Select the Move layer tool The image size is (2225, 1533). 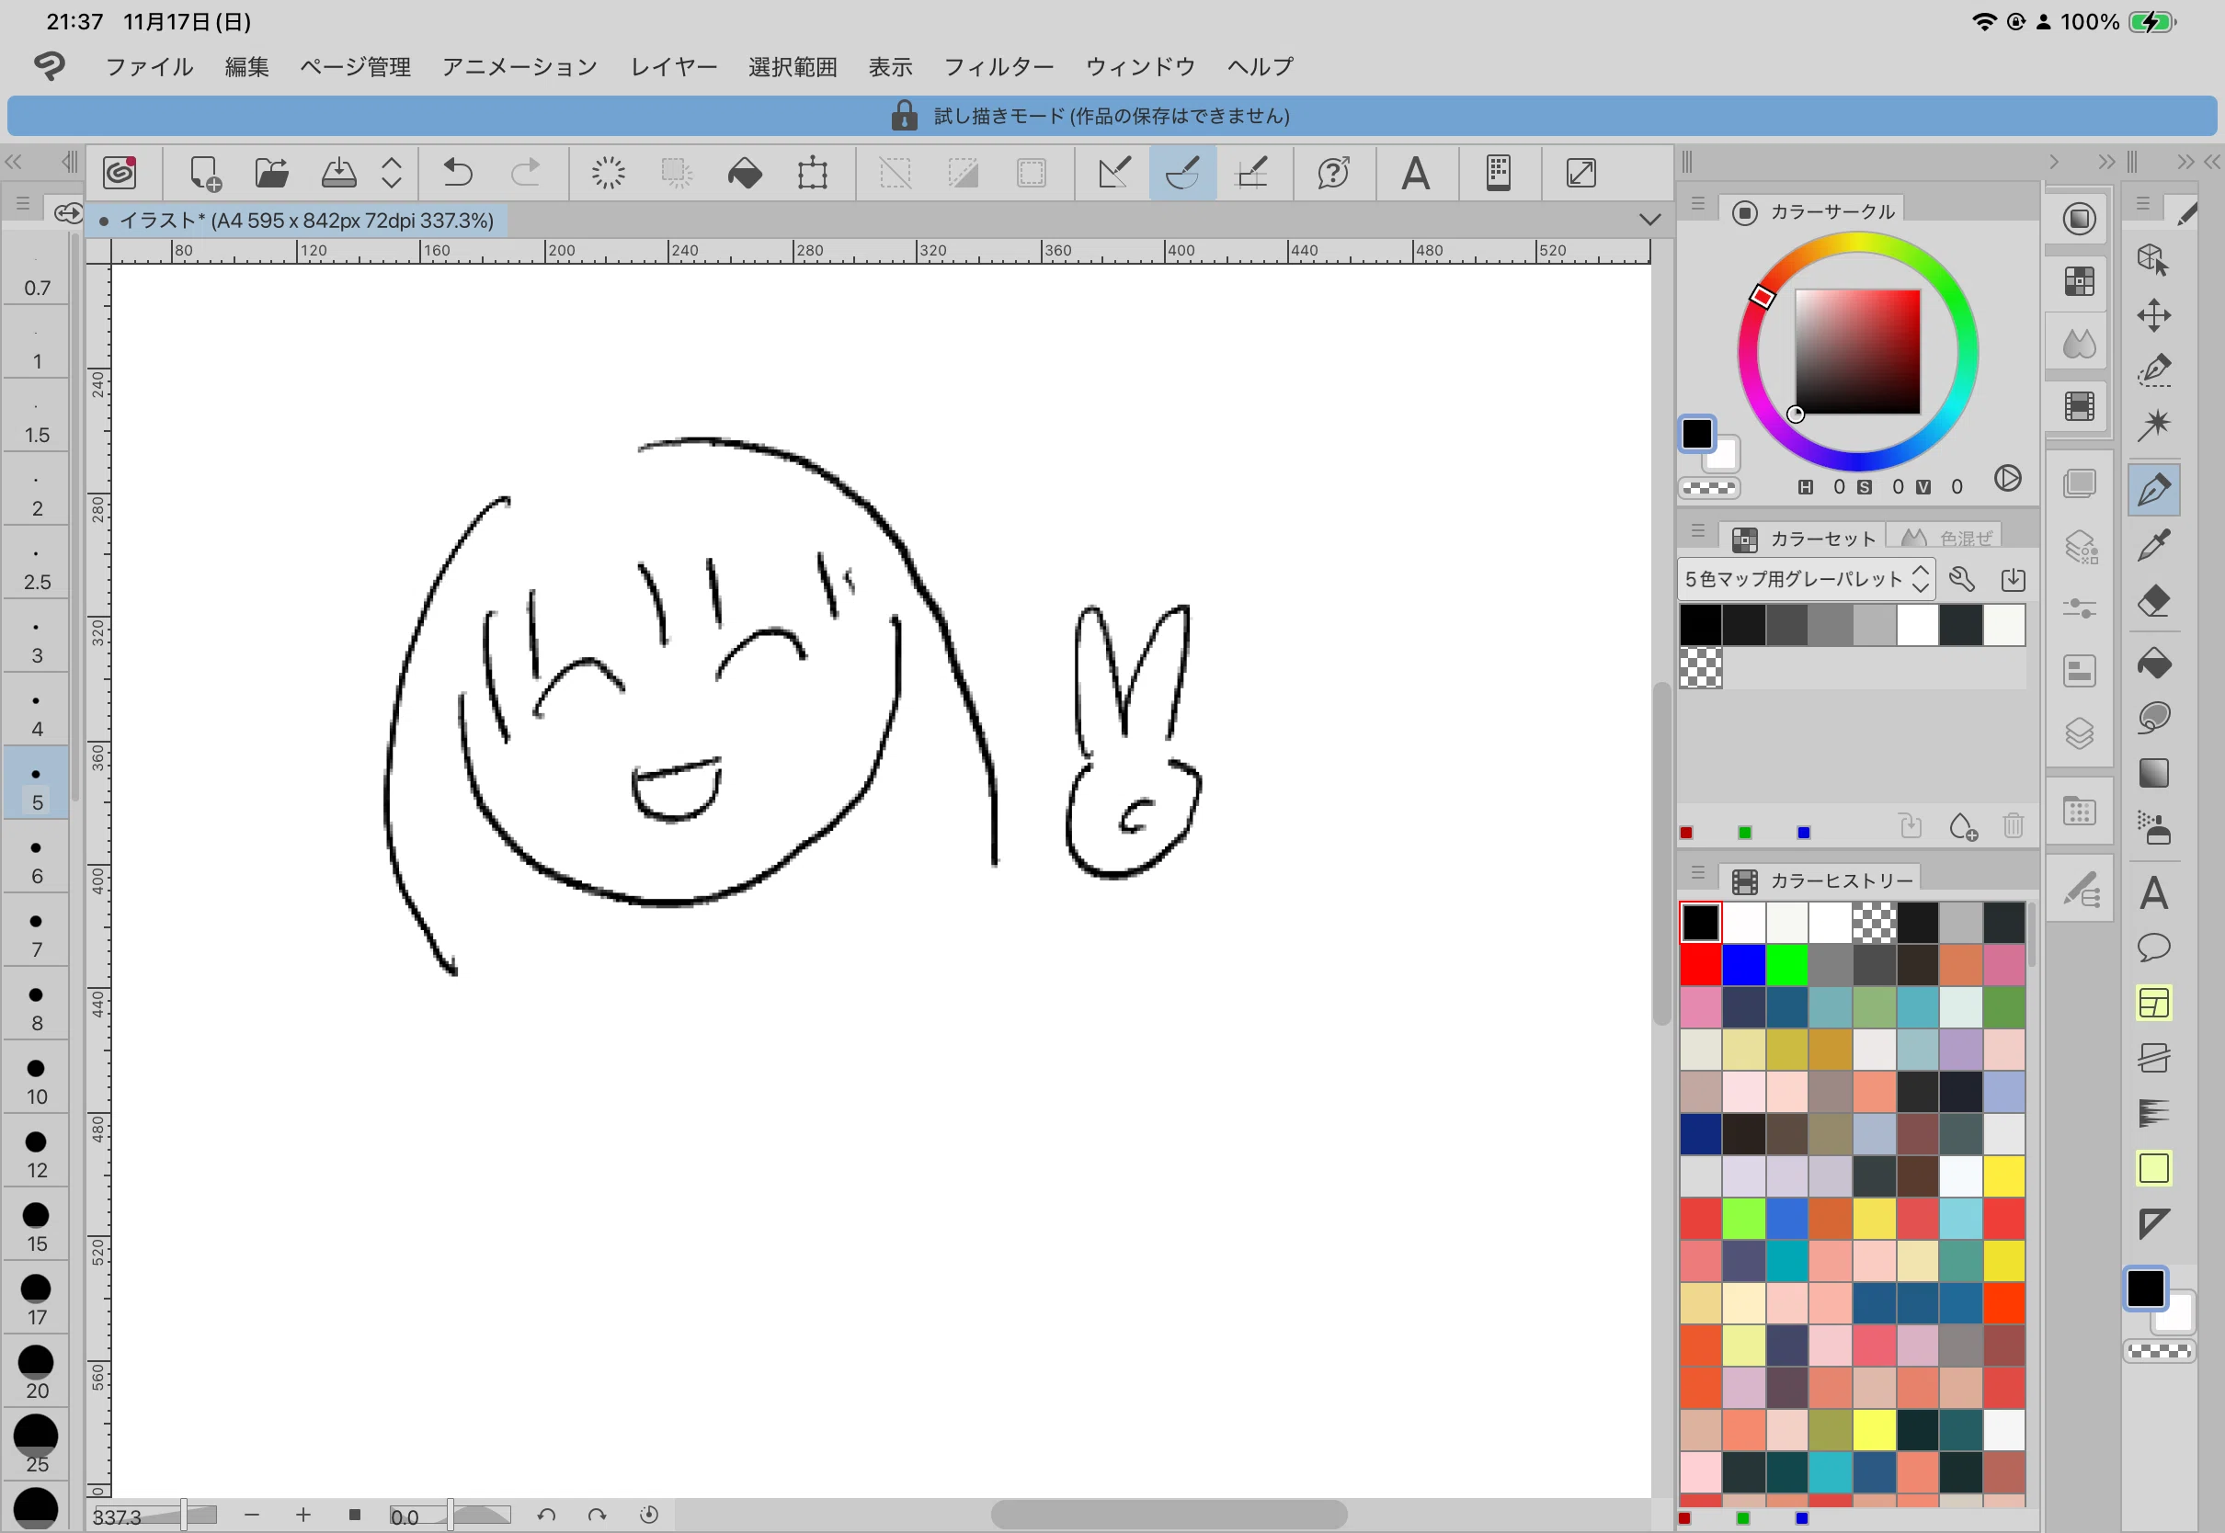(x=2154, y=315)
